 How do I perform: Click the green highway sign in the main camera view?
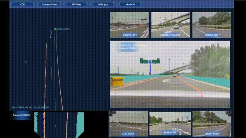(x=150, y=61)
